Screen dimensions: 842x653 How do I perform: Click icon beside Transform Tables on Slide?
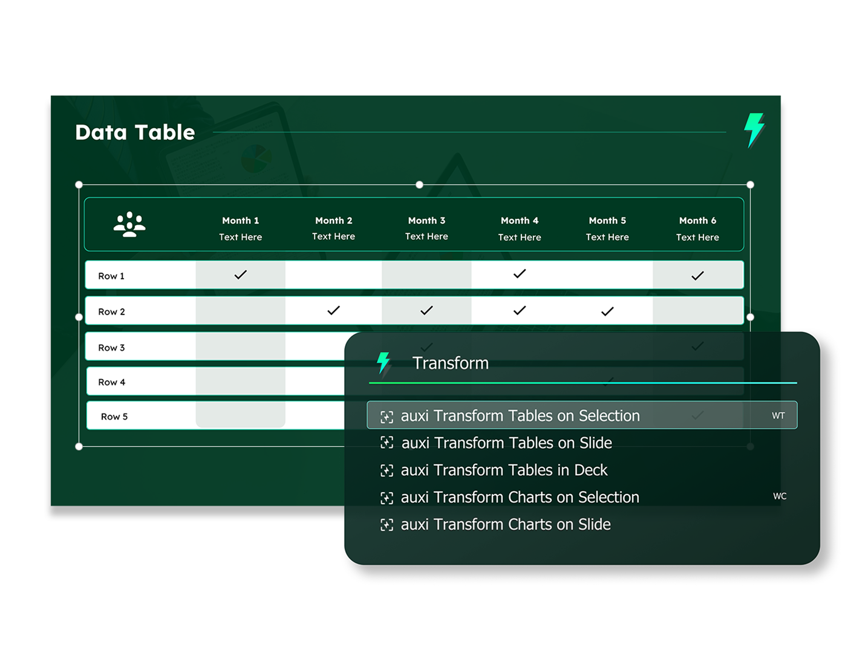coord(387,443)
